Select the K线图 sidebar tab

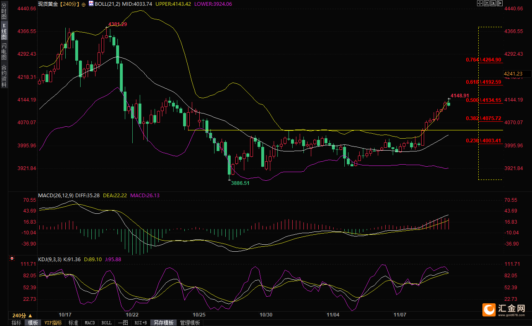(4, 31)
